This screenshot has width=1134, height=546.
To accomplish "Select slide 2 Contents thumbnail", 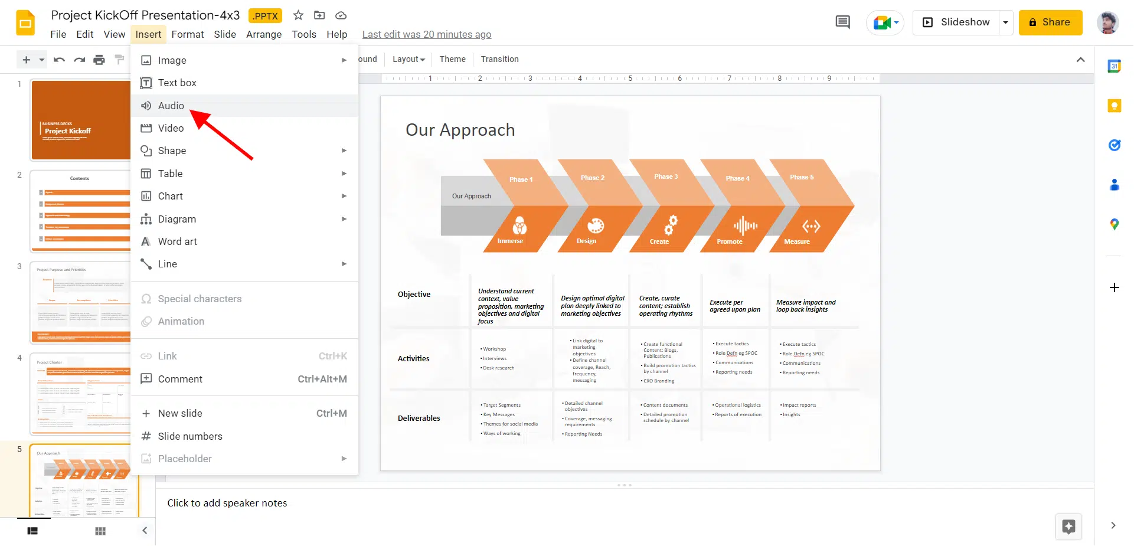I will coord(80,211).
